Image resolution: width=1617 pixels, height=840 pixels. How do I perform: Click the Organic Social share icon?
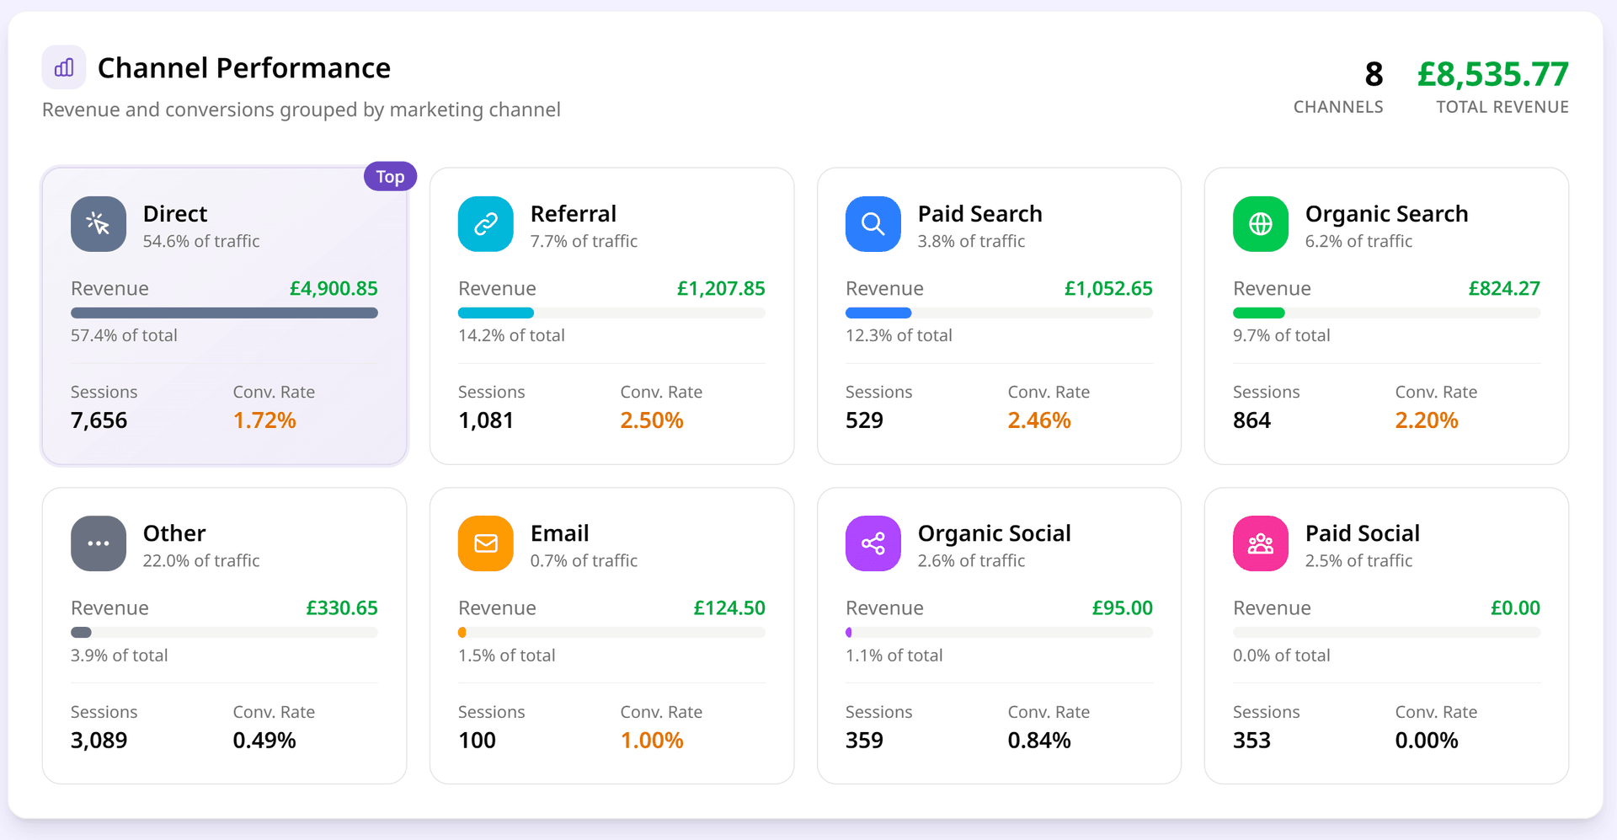coord(873,543)
